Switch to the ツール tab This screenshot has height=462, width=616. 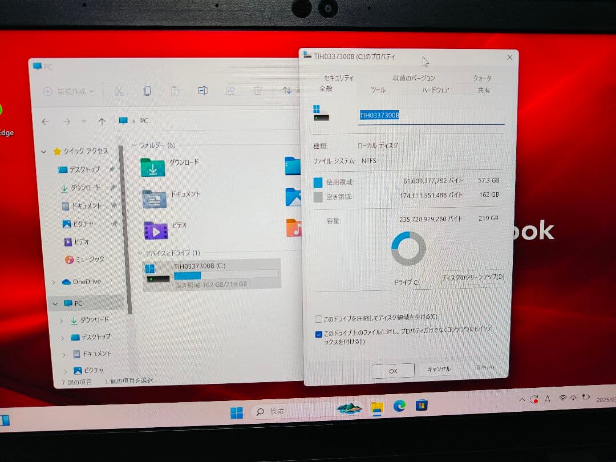pos(378,90)
